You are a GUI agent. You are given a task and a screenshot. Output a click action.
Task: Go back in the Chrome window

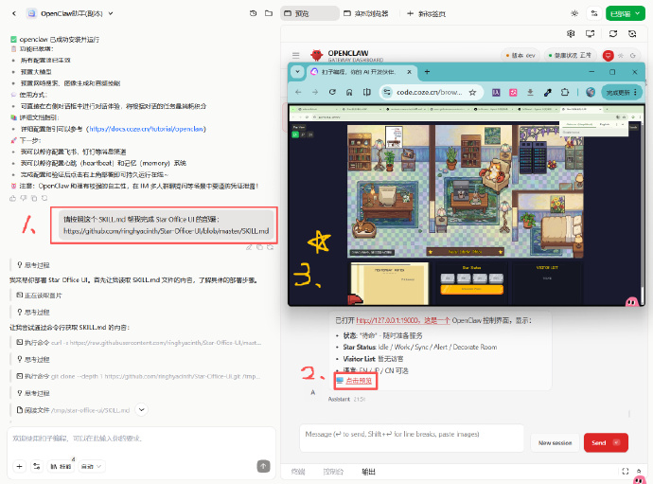(x=298, y=92)
